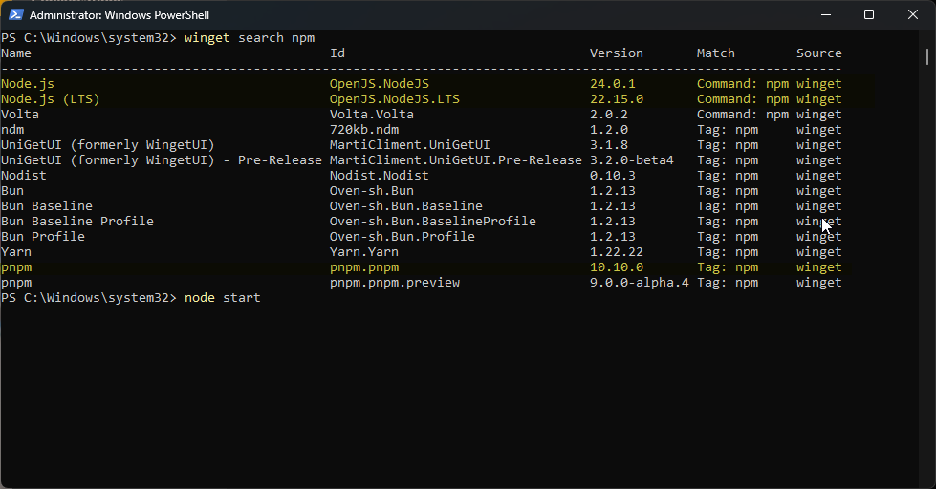The image size is (936, 489).
Task: Click the 'Oven-sh.Bun.Profile' id text
Action: (403, 237)
